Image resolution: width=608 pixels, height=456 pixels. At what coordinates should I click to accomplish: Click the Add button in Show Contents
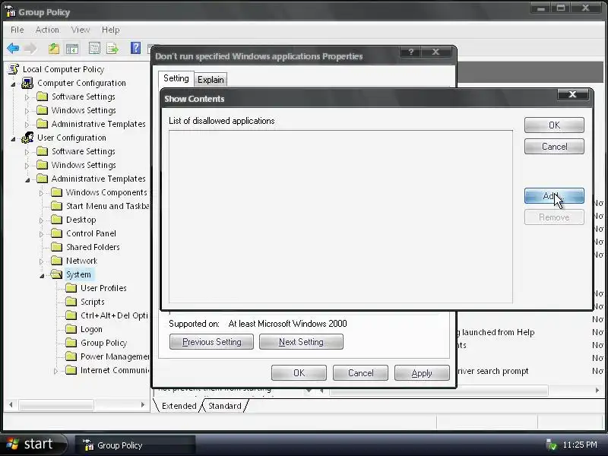554,196
